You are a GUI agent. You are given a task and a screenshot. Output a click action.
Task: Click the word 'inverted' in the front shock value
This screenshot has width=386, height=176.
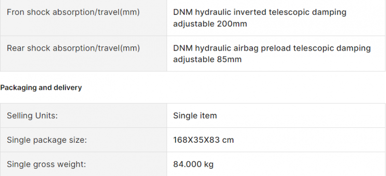click(x=249, y=12)
